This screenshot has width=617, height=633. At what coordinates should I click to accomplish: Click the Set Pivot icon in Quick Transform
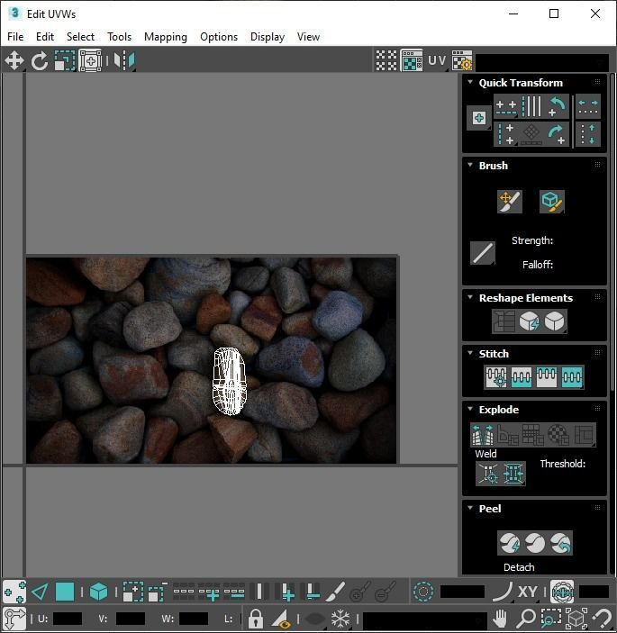tap(479, 118)
